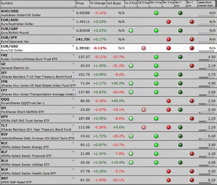Viewport: 217px width, 185px height.
Task: Click XIV percent change +1.72%
Action: click(x=100, y=136)
